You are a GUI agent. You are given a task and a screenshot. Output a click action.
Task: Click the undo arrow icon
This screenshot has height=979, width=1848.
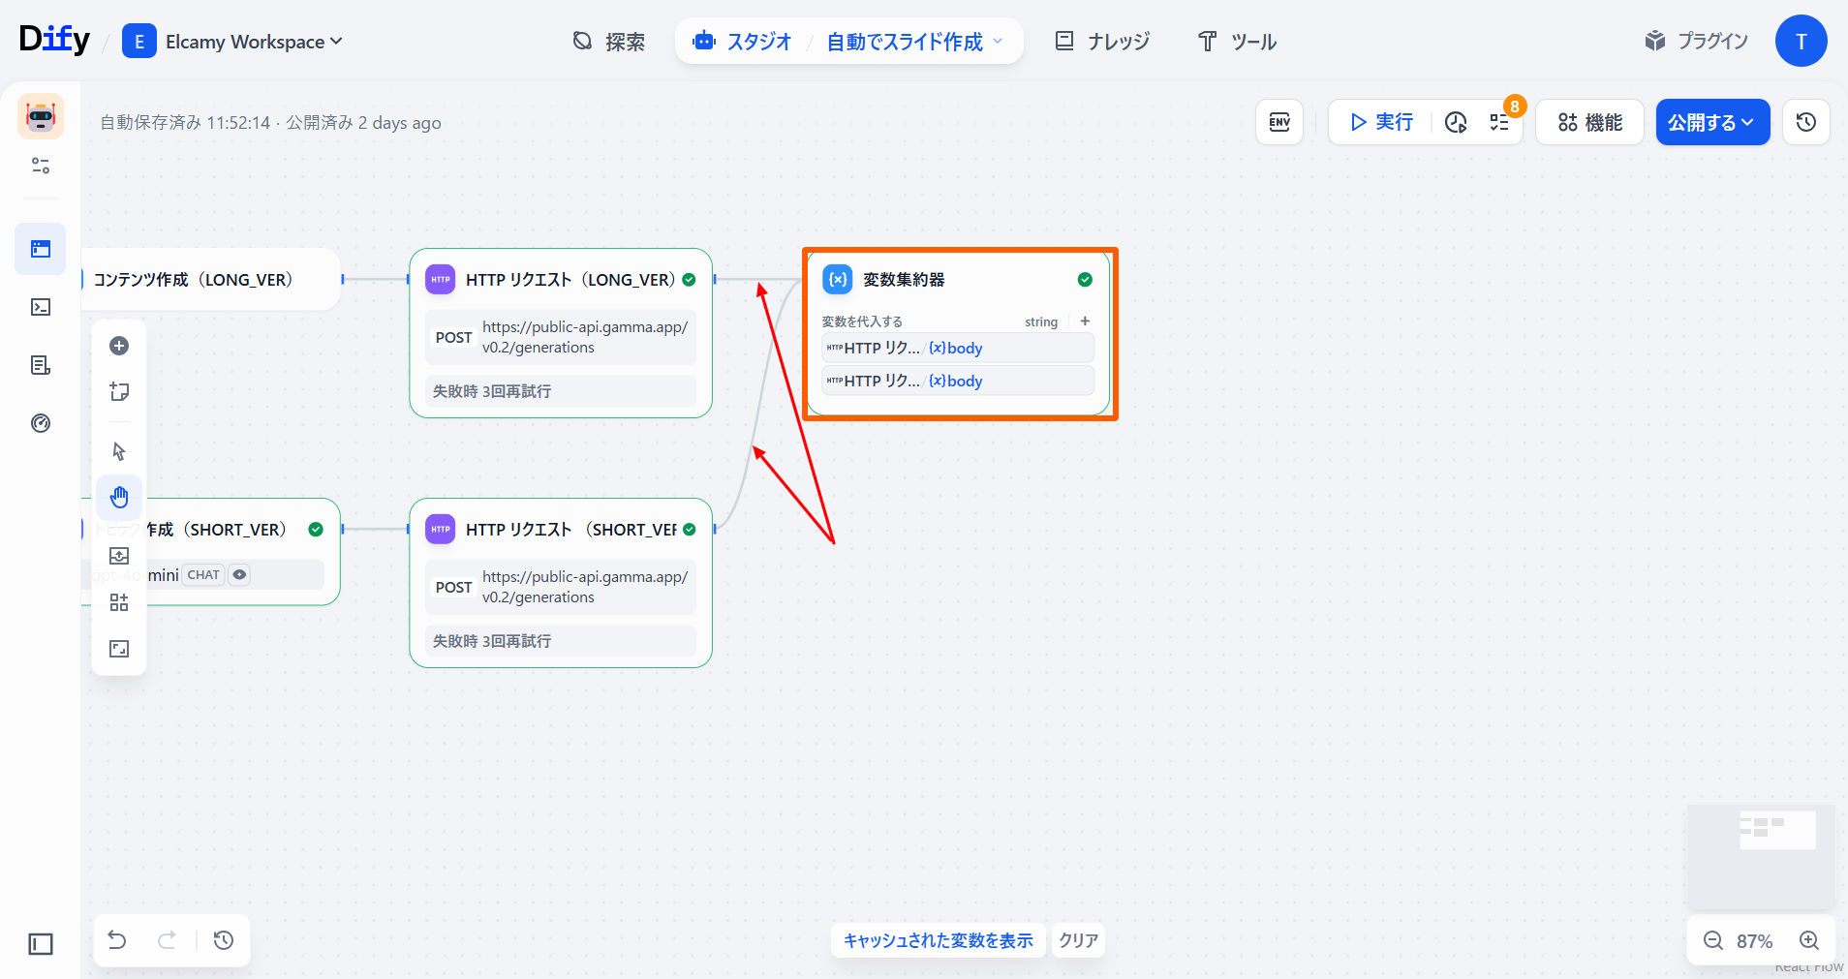point(117,940)
